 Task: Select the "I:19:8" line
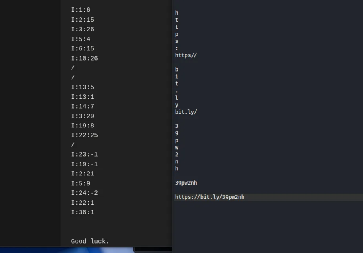pyautogui.click(x=82, y=126)
